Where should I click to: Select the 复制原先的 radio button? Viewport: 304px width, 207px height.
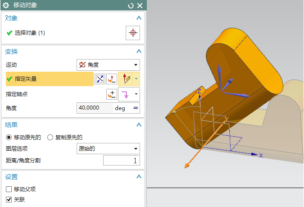(x=50, y=137)
